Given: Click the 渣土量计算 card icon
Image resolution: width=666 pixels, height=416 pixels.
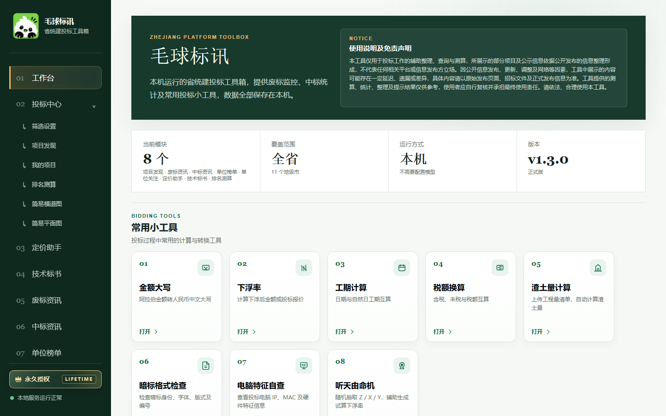Looking at the screenshot, I should tap(598, 268).
